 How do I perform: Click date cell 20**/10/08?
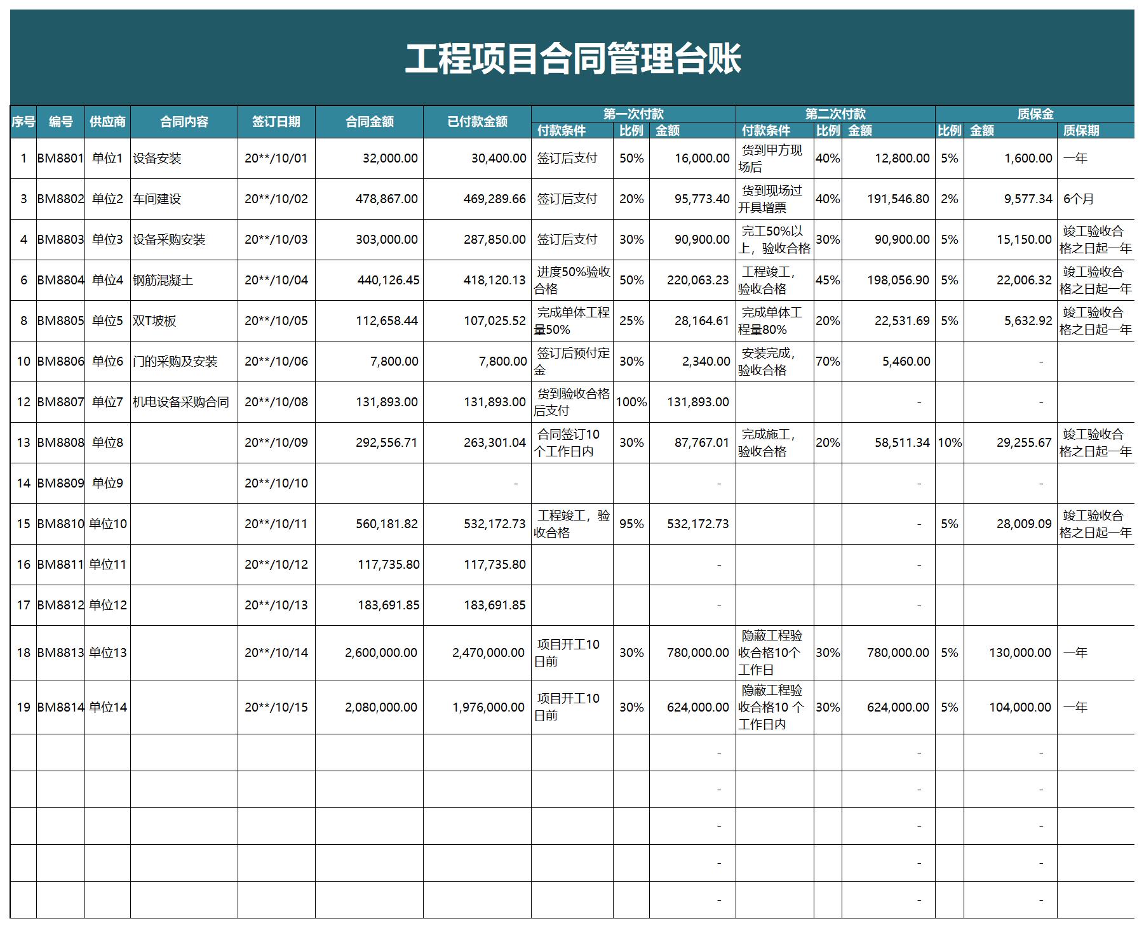point(276,402)
